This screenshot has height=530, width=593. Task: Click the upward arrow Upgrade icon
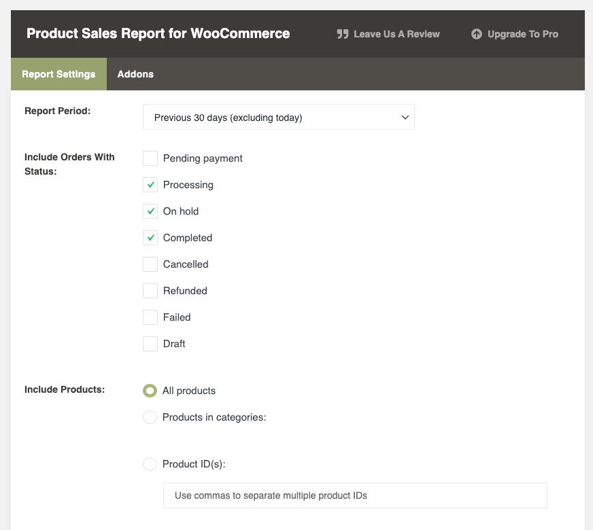tap(477, 34)
